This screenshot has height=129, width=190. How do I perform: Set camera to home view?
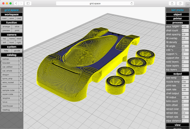[x=12, y=39]
